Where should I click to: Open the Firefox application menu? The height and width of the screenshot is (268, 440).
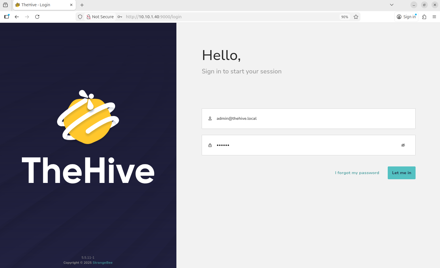coord(434,17)
